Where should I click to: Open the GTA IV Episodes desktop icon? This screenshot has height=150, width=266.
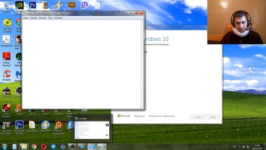[6, 128]
